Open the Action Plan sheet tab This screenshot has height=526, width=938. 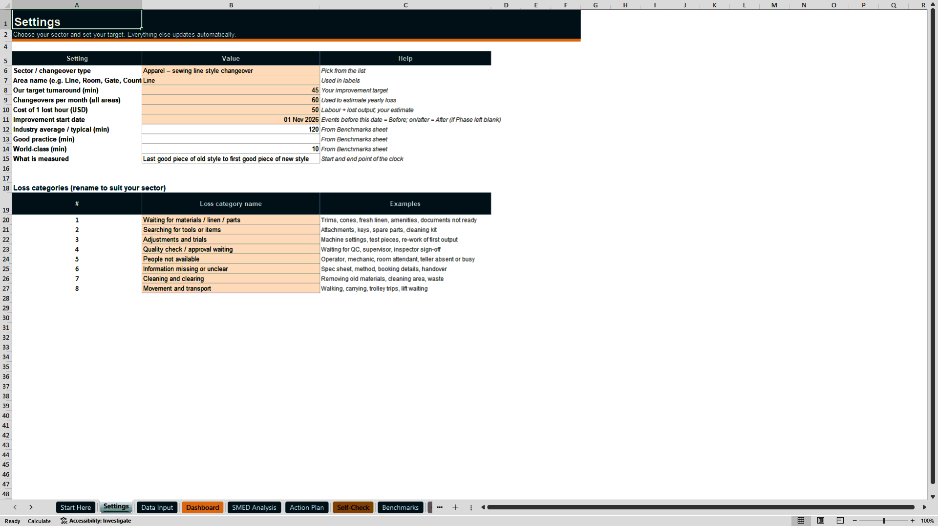[x=306, y=507]
